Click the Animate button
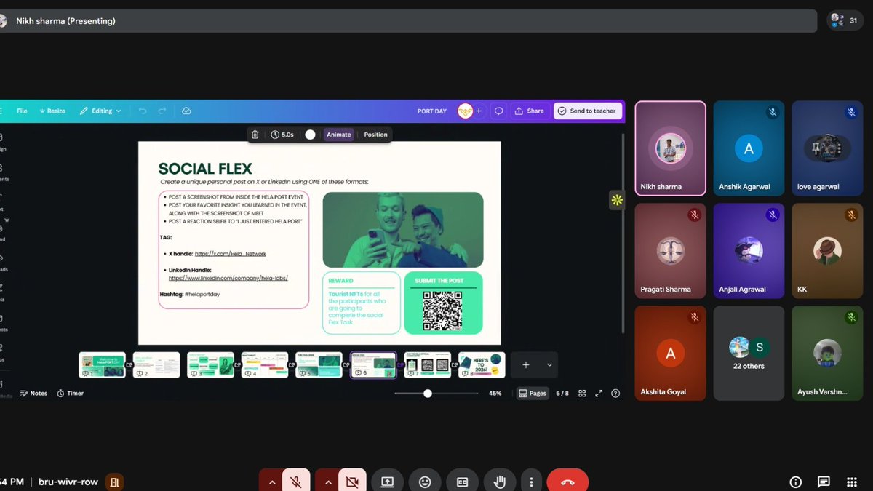This screenshot has height=491, width=873. click(338, 135)
